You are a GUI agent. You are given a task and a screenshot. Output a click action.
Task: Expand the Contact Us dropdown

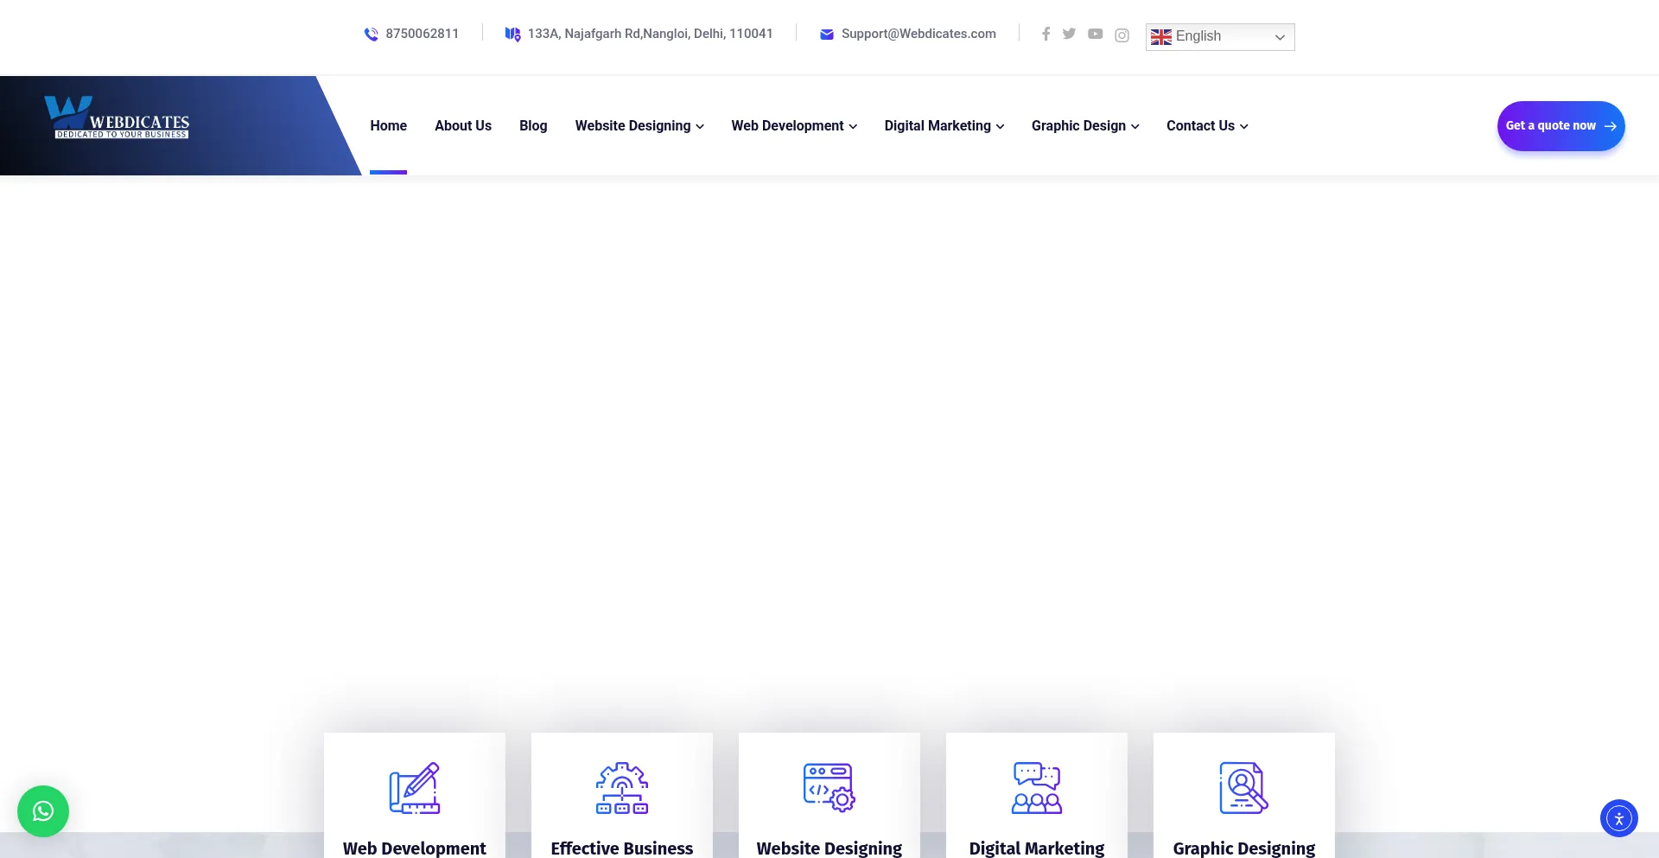(1244, 126)
